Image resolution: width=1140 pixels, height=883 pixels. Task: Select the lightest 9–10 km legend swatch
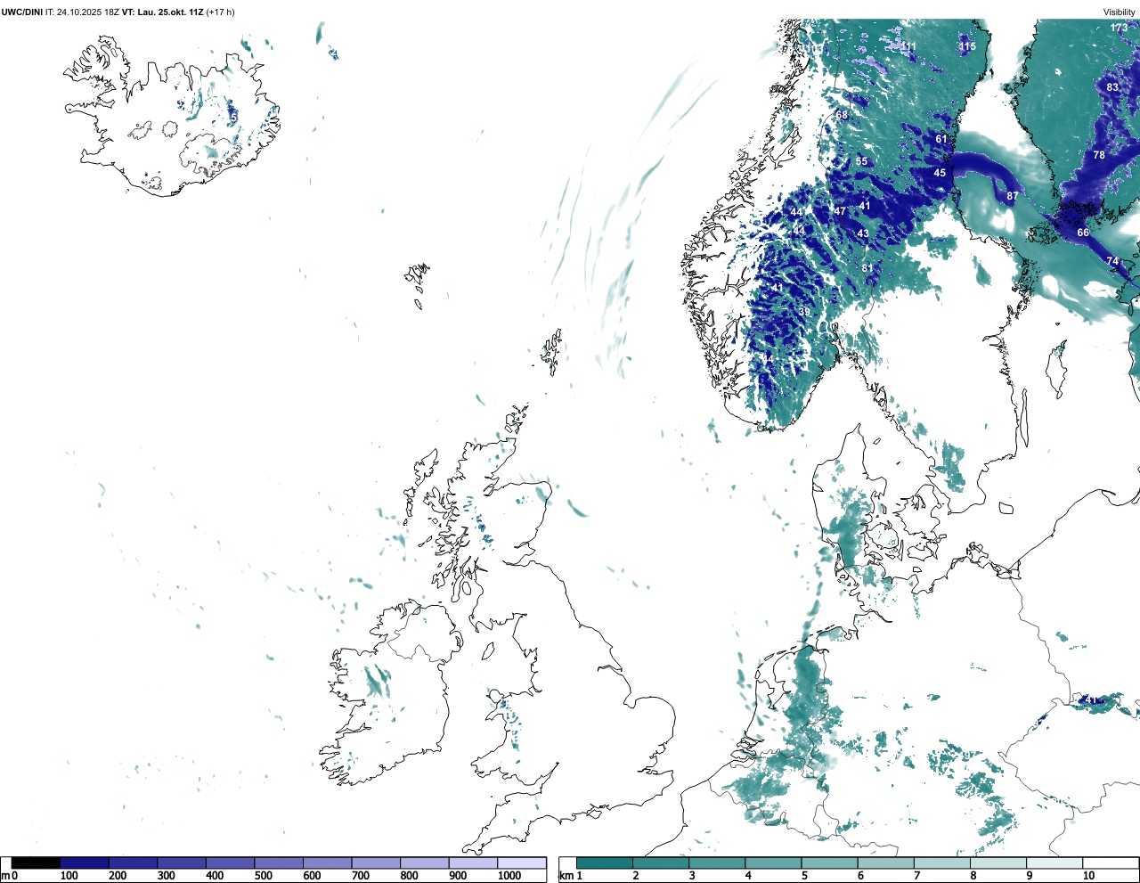pos(1054,863)
